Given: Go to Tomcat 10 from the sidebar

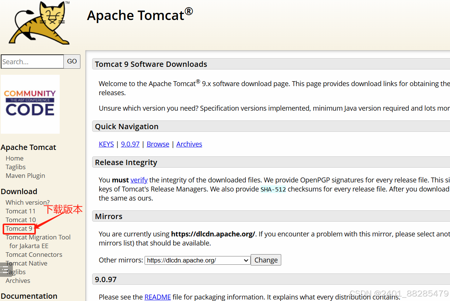Looking at the screenshot, I should (20, 219).
